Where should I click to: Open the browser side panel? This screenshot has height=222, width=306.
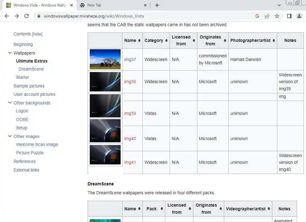(289, 16)
